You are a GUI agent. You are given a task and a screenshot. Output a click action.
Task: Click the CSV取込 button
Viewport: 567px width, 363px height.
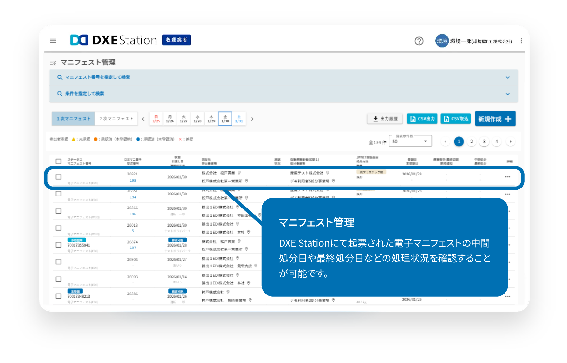(455, 119)
